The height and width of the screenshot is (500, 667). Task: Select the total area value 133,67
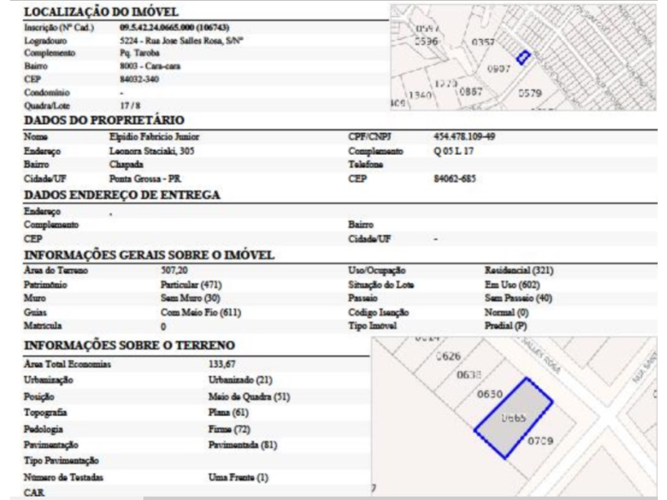pos(221,364)
